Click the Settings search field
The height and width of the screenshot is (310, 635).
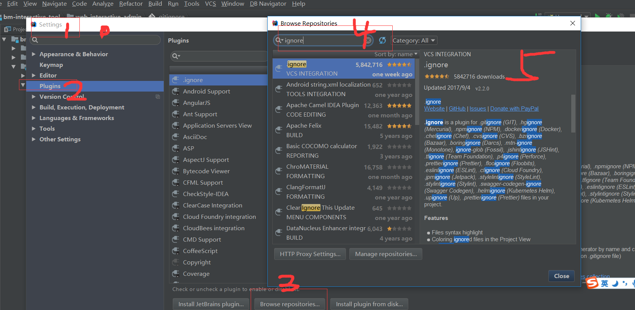(95, 40)
